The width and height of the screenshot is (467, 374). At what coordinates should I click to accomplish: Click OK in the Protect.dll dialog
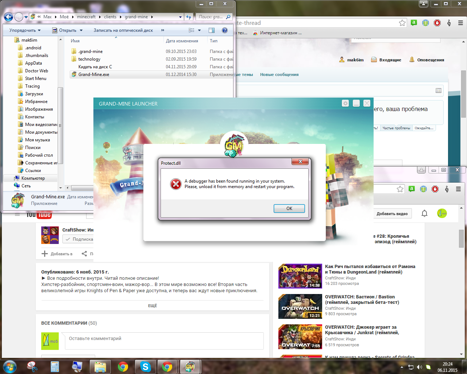pos(289,209)
